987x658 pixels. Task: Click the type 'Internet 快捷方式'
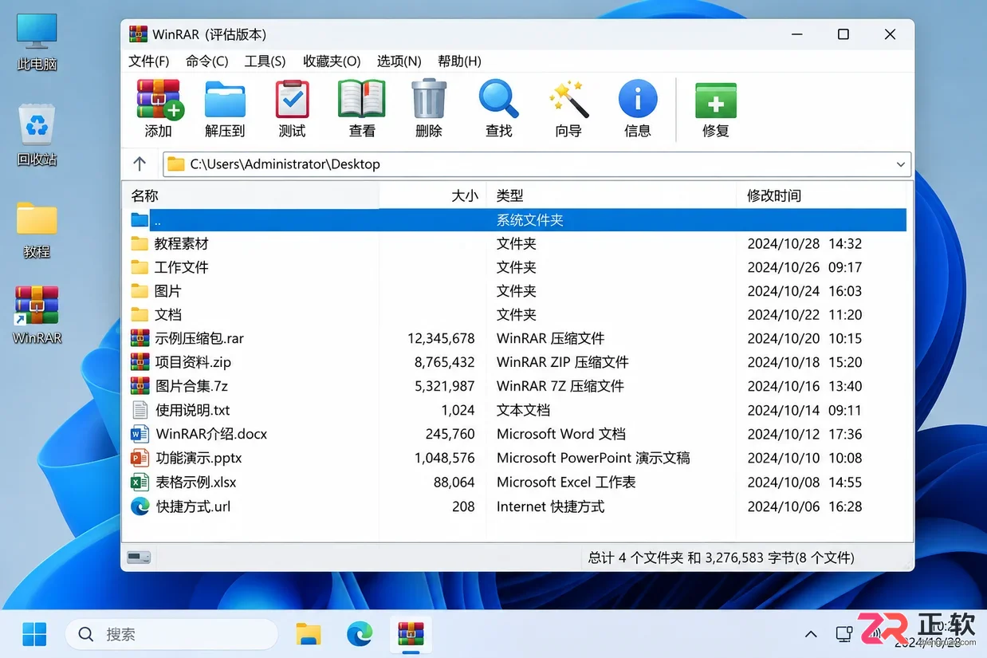(x=550, y=506)
